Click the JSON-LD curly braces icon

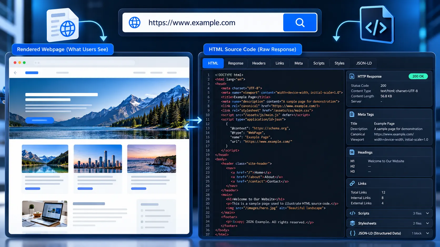pos(353,233)
